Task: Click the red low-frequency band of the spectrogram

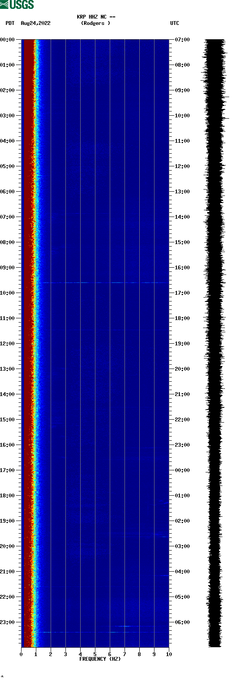Action: click(x=28, y=343)
